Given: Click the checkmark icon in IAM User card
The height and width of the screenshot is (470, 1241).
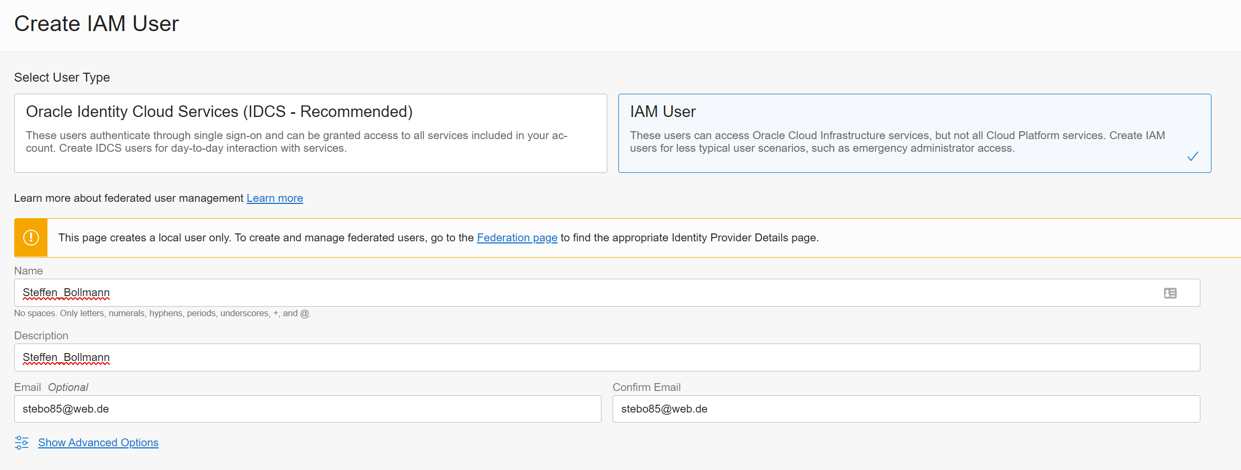Looking at the screenshot, I should tap(1192, 156).
